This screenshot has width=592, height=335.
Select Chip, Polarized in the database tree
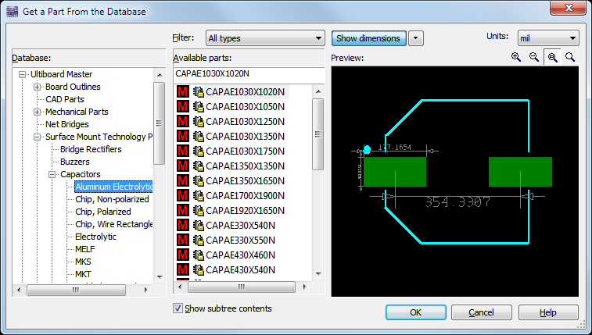[102, 212]
